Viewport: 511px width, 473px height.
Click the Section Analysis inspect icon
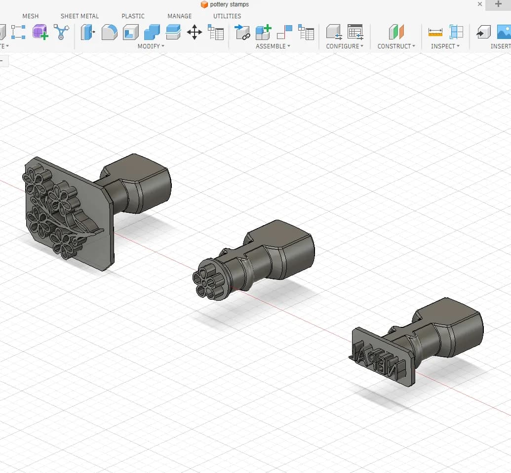(x=456, y=32)
